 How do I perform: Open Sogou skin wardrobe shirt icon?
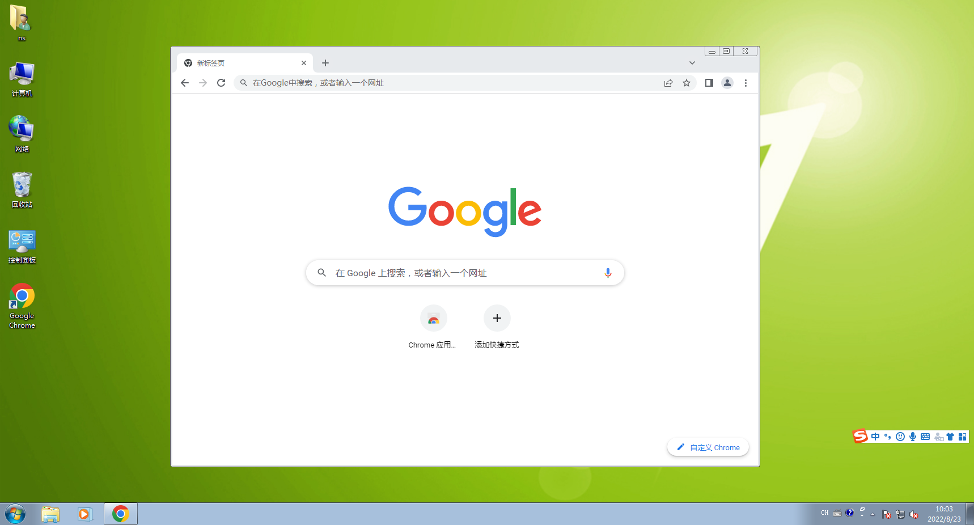pyautogui.click(x=950, y=437)
